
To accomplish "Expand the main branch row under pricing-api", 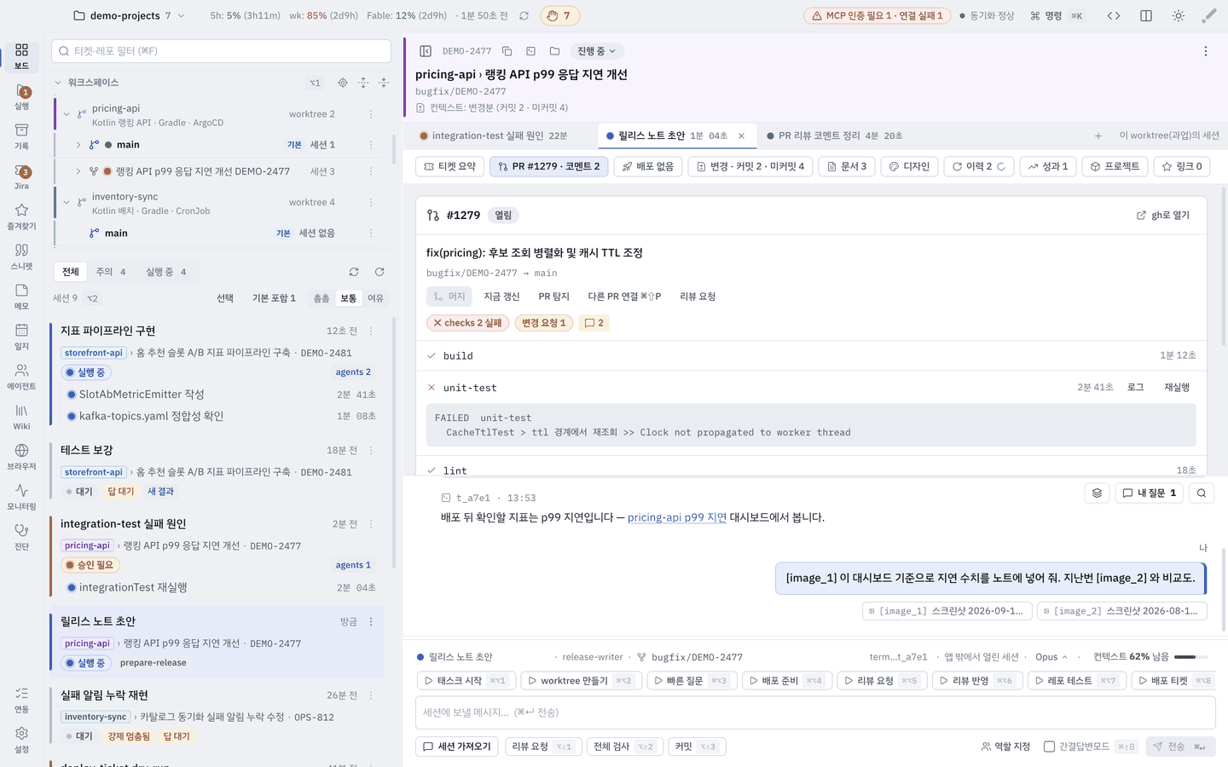I will coord(78,145).
